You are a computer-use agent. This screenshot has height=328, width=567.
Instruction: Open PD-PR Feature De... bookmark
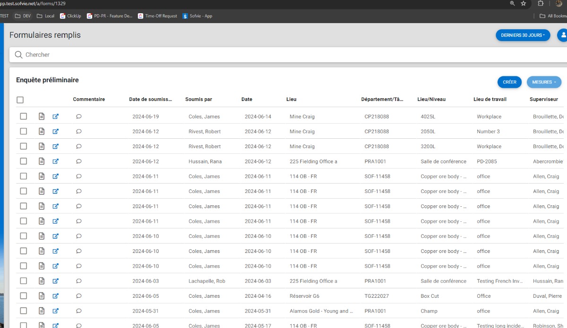point(110,16)
